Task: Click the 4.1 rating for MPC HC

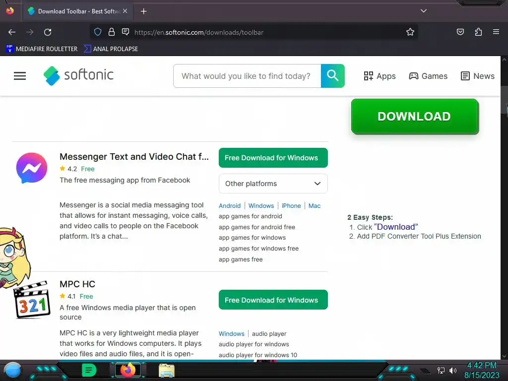Action: 71,297
